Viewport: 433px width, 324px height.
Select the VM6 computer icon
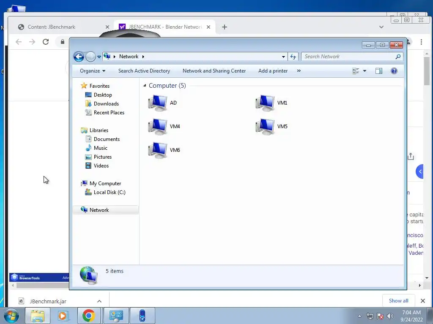point(158,151)
